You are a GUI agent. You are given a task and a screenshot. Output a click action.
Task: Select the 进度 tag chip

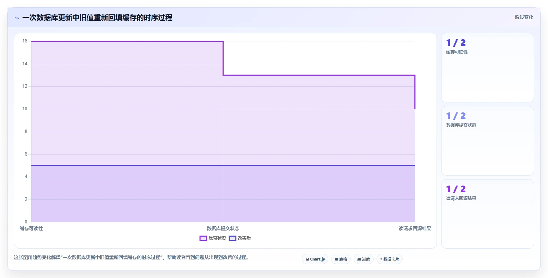[x=364, y=259]
